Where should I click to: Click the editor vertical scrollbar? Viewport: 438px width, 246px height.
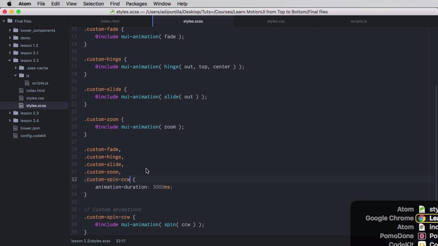436,143
